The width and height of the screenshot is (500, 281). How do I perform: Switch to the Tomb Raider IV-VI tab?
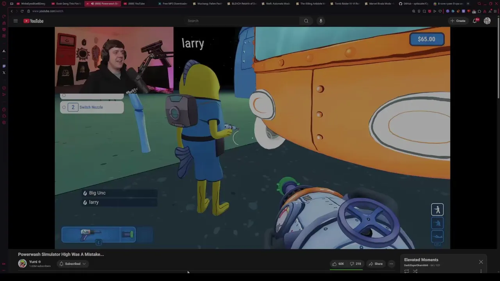345,4
